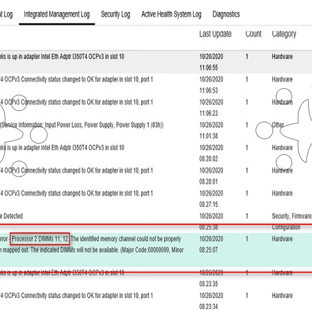The image size is (312, 312).
Task: Select the connectivity entry timestamped 08:27:15
Action: 78,193
